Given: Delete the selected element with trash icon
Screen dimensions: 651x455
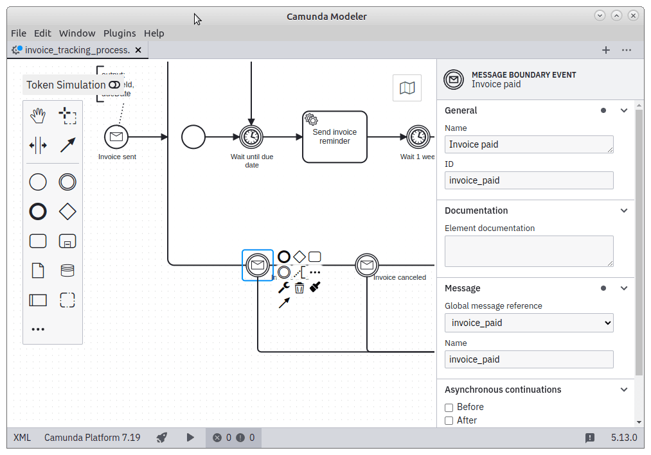Looking at the screenshot, I should 299,288.
